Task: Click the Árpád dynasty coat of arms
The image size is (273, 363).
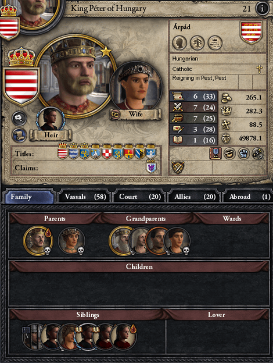Action: point(251,33)
